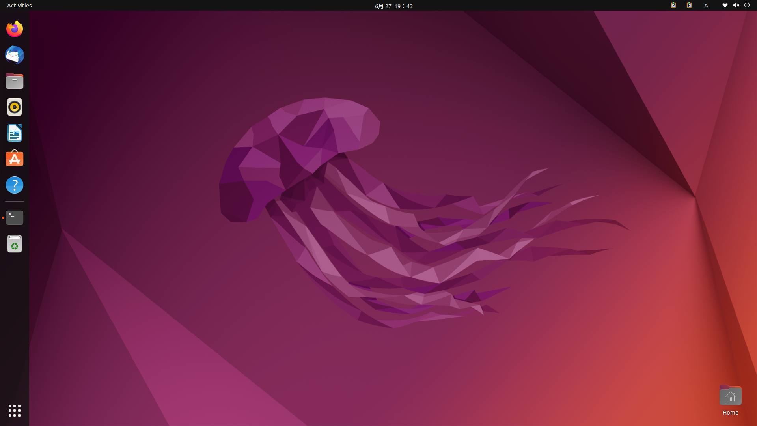
Task: Click the Wi-Fi network indicator
Action: 725,6
